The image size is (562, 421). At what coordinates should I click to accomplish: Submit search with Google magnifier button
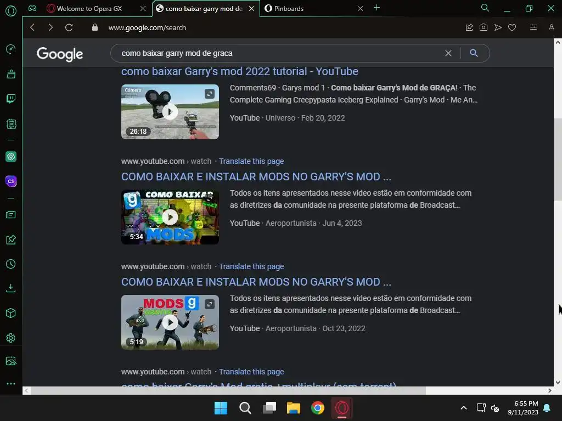click(x=474, y=53)
